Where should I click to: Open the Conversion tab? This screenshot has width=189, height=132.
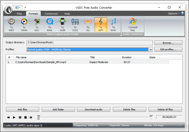coord(51,14)
